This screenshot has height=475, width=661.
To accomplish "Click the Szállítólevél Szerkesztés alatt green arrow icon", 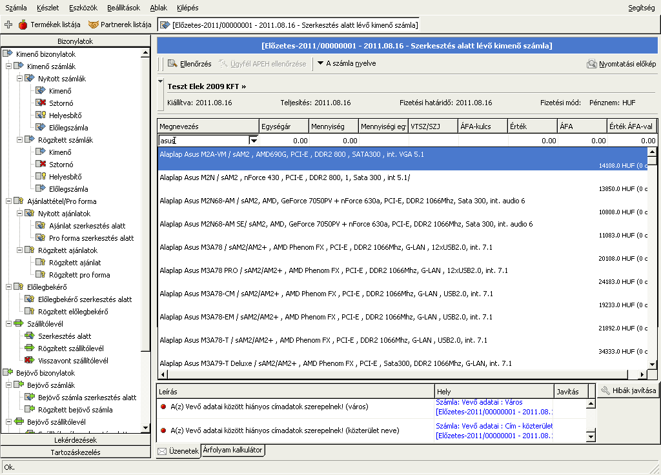I will click(30, 336).
